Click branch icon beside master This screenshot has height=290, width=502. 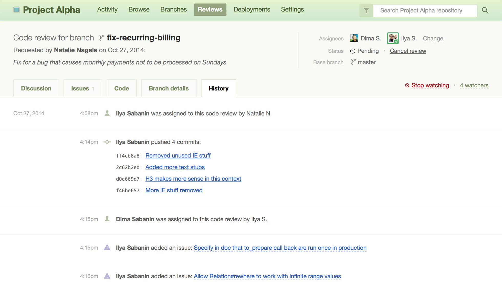353,62
